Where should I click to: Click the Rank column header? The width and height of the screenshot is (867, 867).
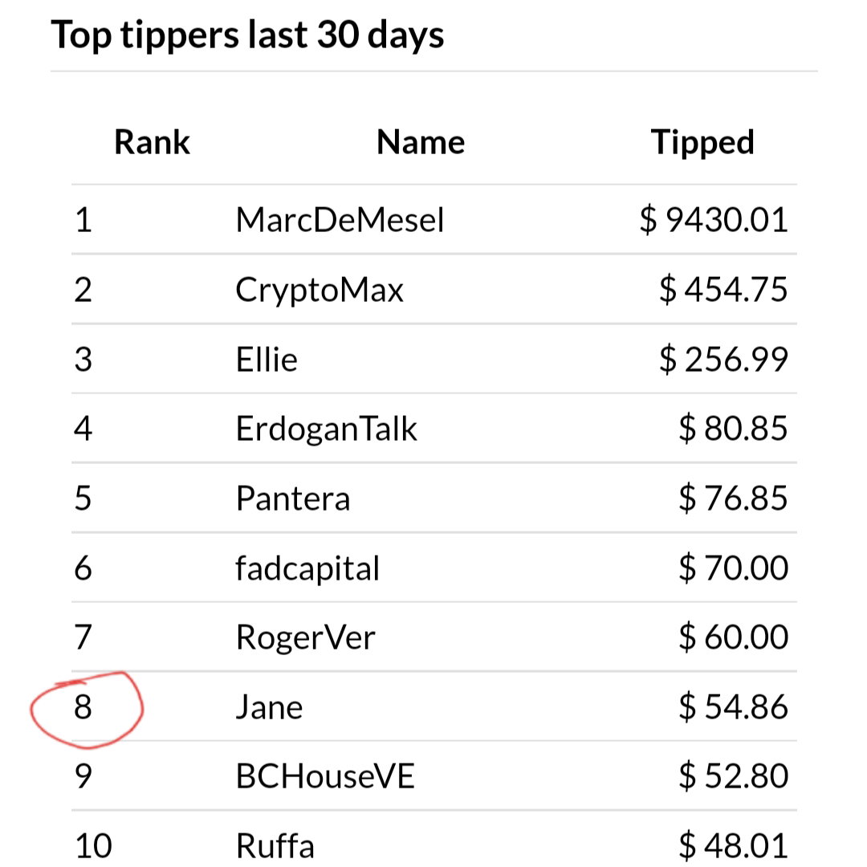152,142
